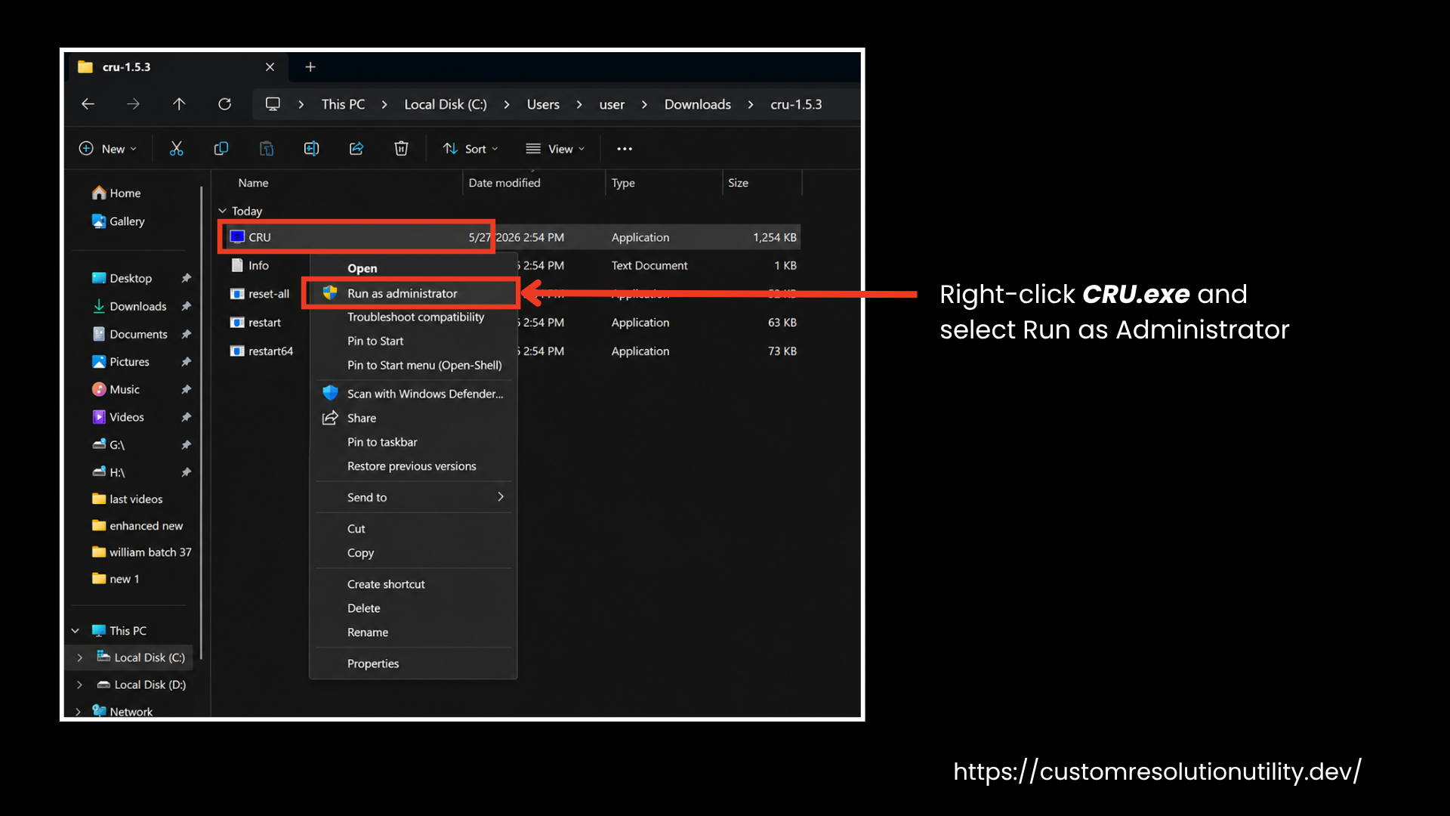Sort by the Name column header

pos(253,183)
